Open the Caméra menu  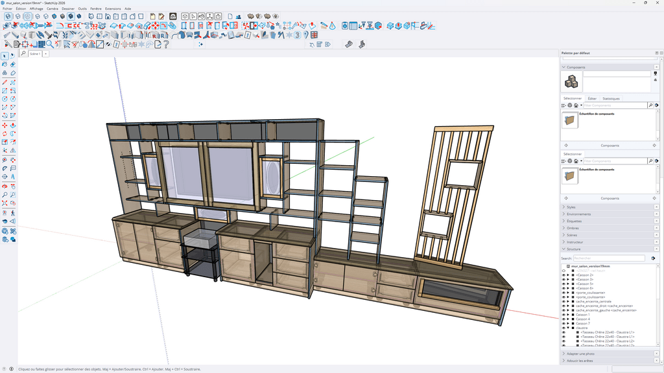(53, 8)
